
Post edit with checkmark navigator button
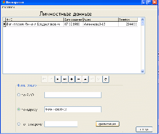click(x=92, y=79)
